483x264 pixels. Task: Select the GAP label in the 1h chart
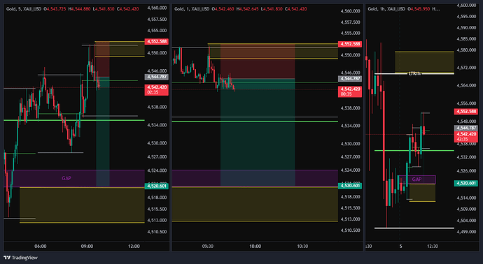[x=416, y=179]
